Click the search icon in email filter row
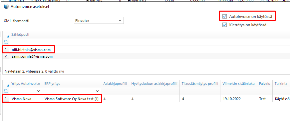The width and height of the screenshot is (290, 121). [6, 42]
